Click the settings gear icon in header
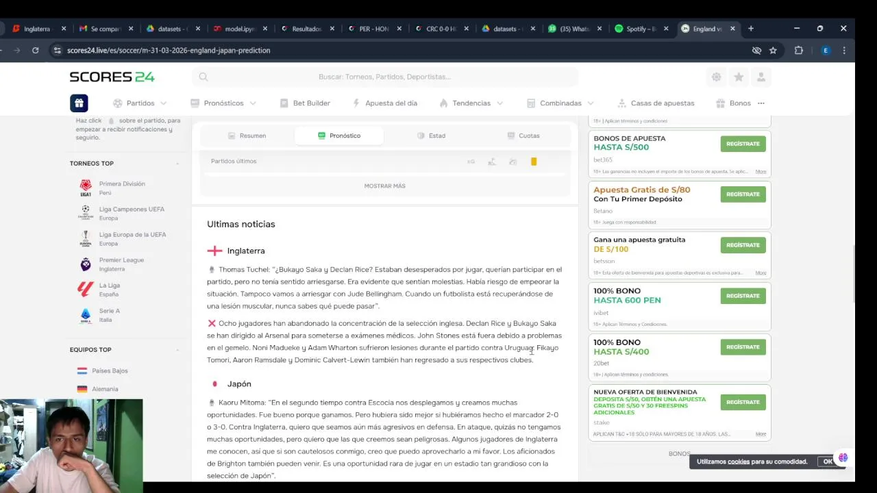This screenshot has width=877, height=493. [x=716, y=77]
